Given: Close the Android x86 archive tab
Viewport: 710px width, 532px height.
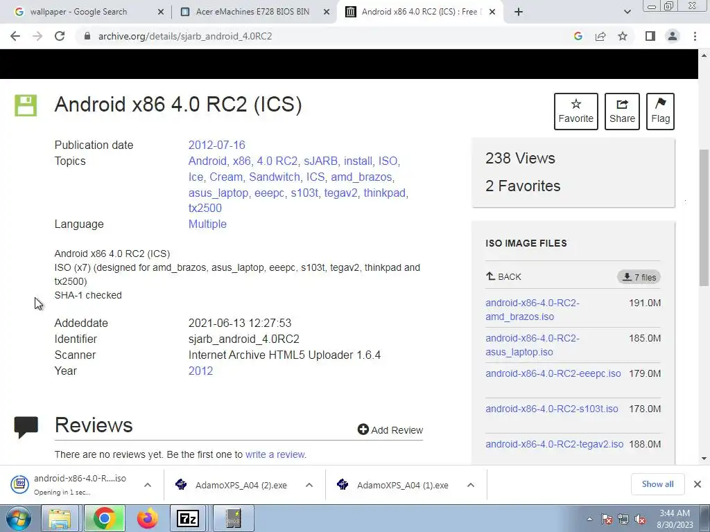Looking at the screenshot, I should [x=493, y=12].
